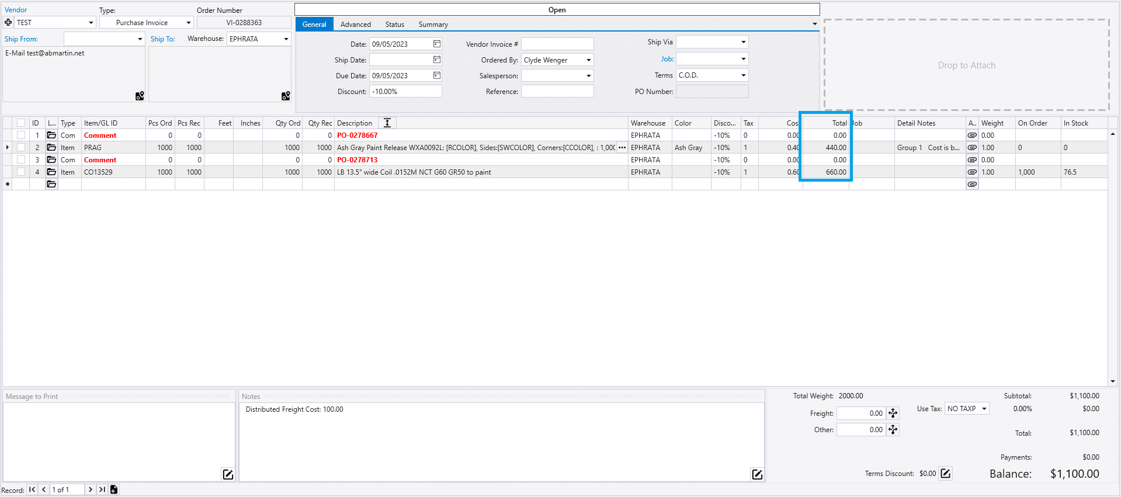
Task: Open the folder icon on row 2
Action: click(x=51, y=148)
